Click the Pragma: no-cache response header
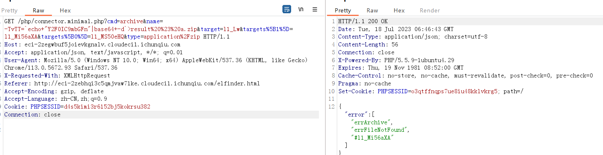The height and width of the screenshot is (155, 603). pos(365,83)
